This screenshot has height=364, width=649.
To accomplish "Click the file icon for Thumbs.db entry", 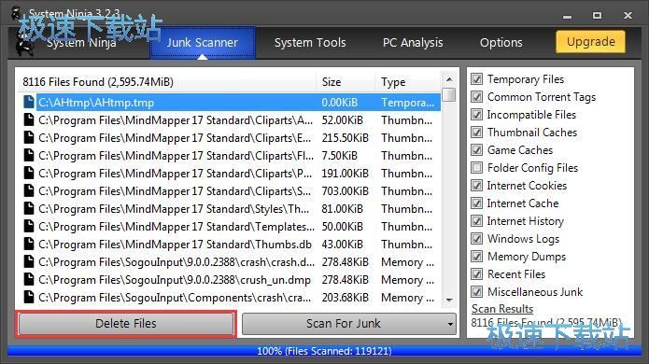I will pyautogui.click(x=29, y=244).
